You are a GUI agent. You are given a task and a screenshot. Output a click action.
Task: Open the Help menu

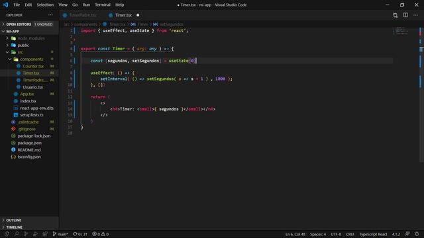tap(119, 5)
